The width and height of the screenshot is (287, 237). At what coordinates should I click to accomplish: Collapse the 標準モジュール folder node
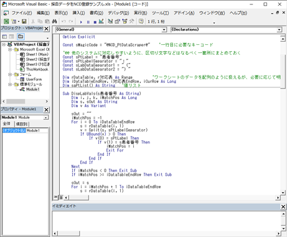10,84
